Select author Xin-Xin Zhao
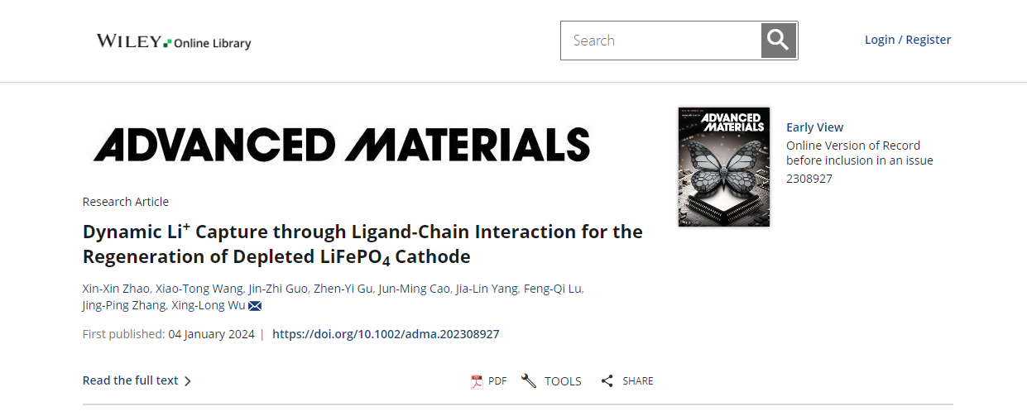 (x=116, y=289)
